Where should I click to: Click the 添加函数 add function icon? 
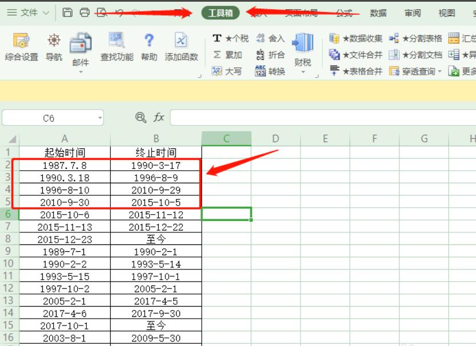coord(181,46)
